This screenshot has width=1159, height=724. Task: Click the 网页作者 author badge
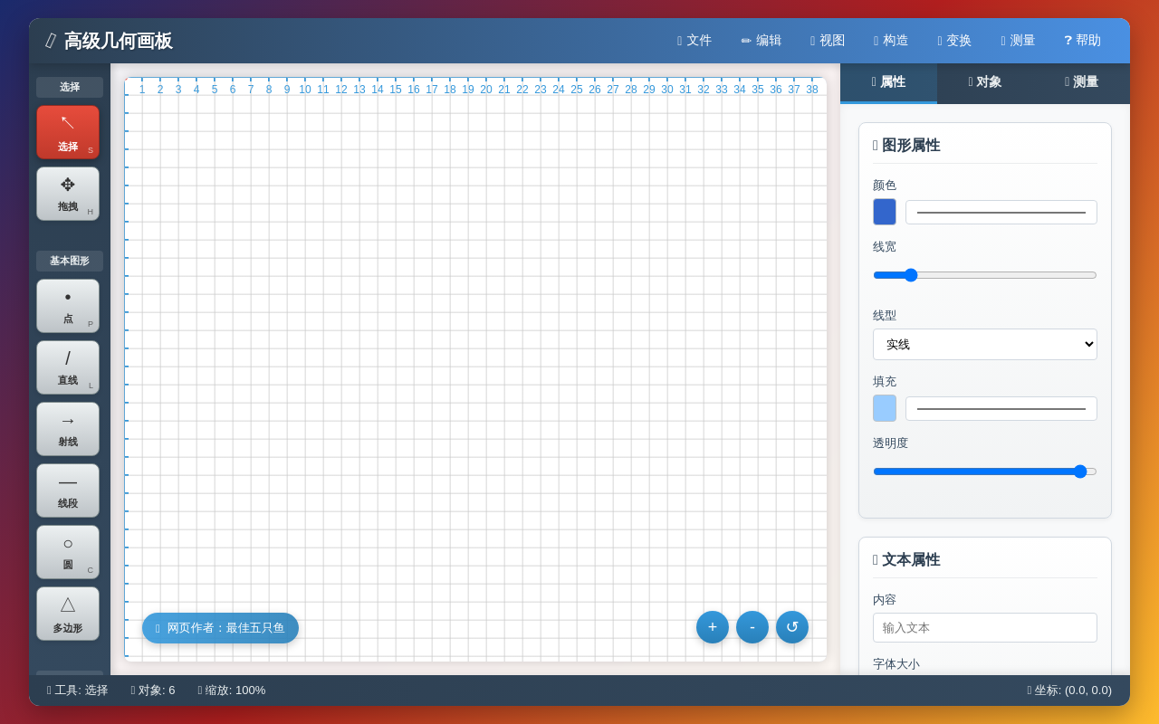tap(220, 628)
